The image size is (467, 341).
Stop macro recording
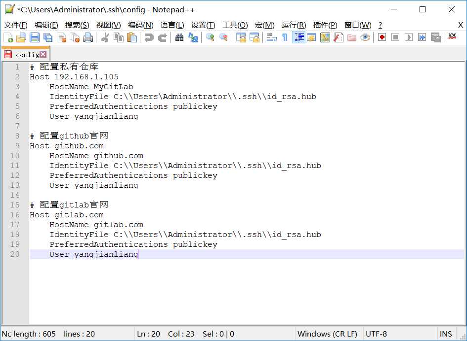click(395, 38)
